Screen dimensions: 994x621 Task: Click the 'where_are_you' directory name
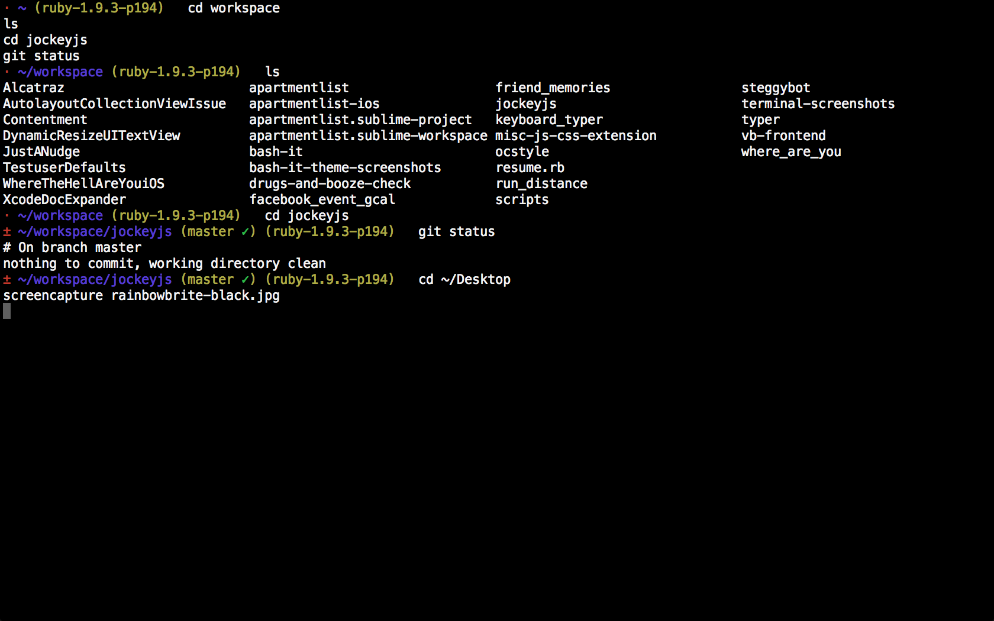coord(790,152)
